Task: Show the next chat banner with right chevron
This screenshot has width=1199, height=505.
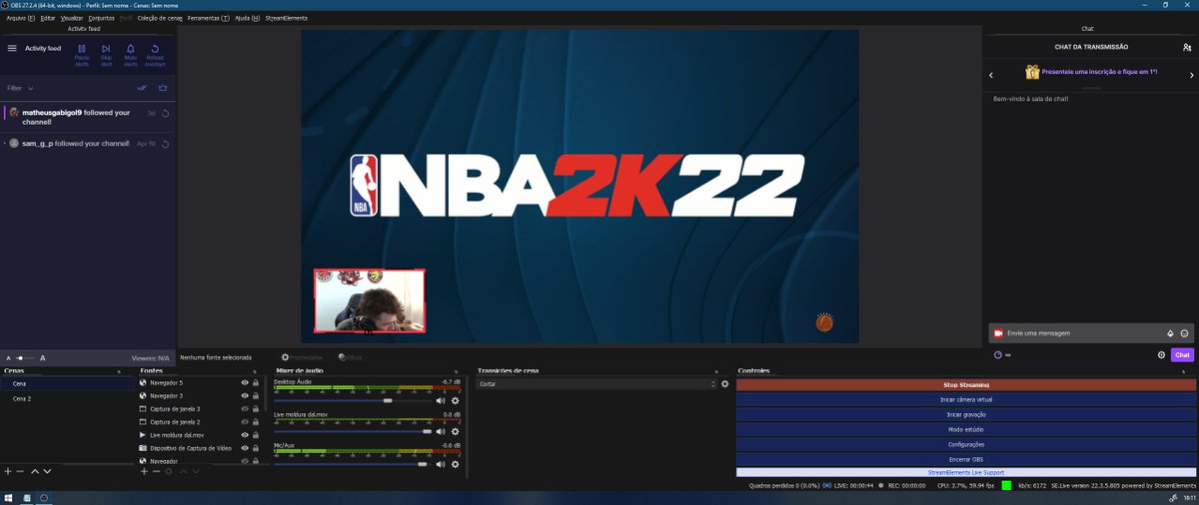Action: [x=1191, y=75]
